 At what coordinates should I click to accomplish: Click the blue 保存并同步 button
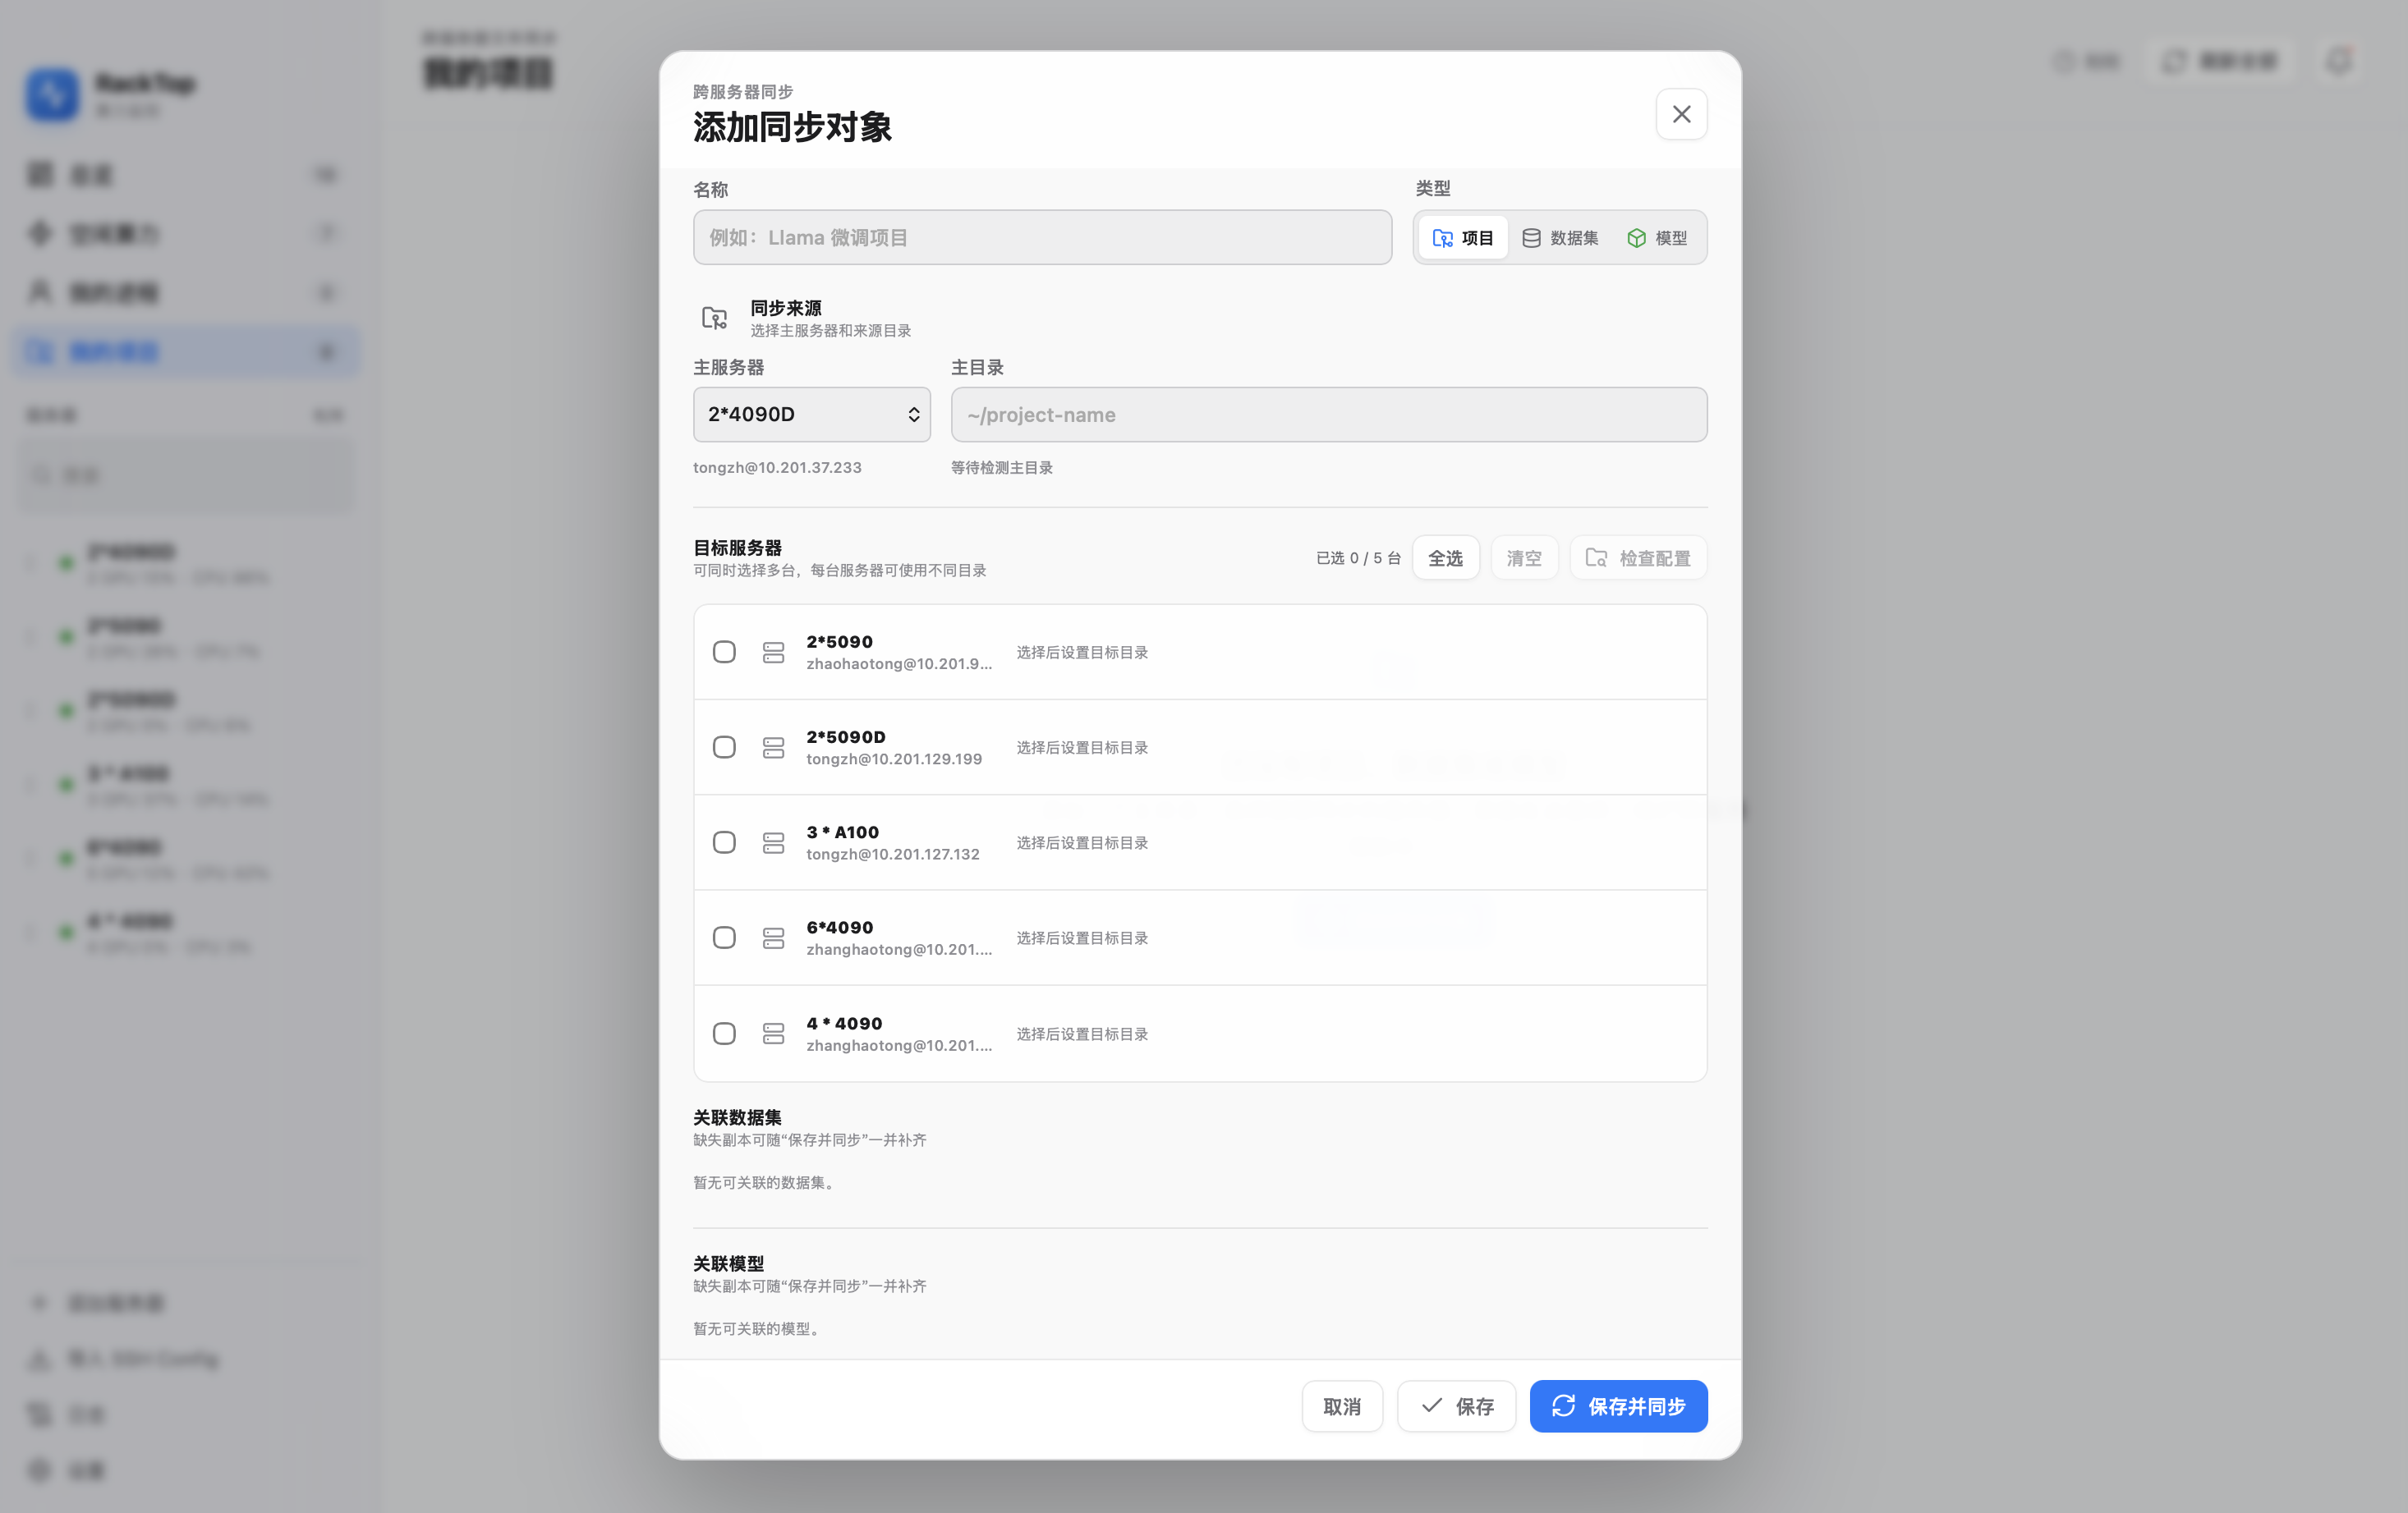1618,1406
